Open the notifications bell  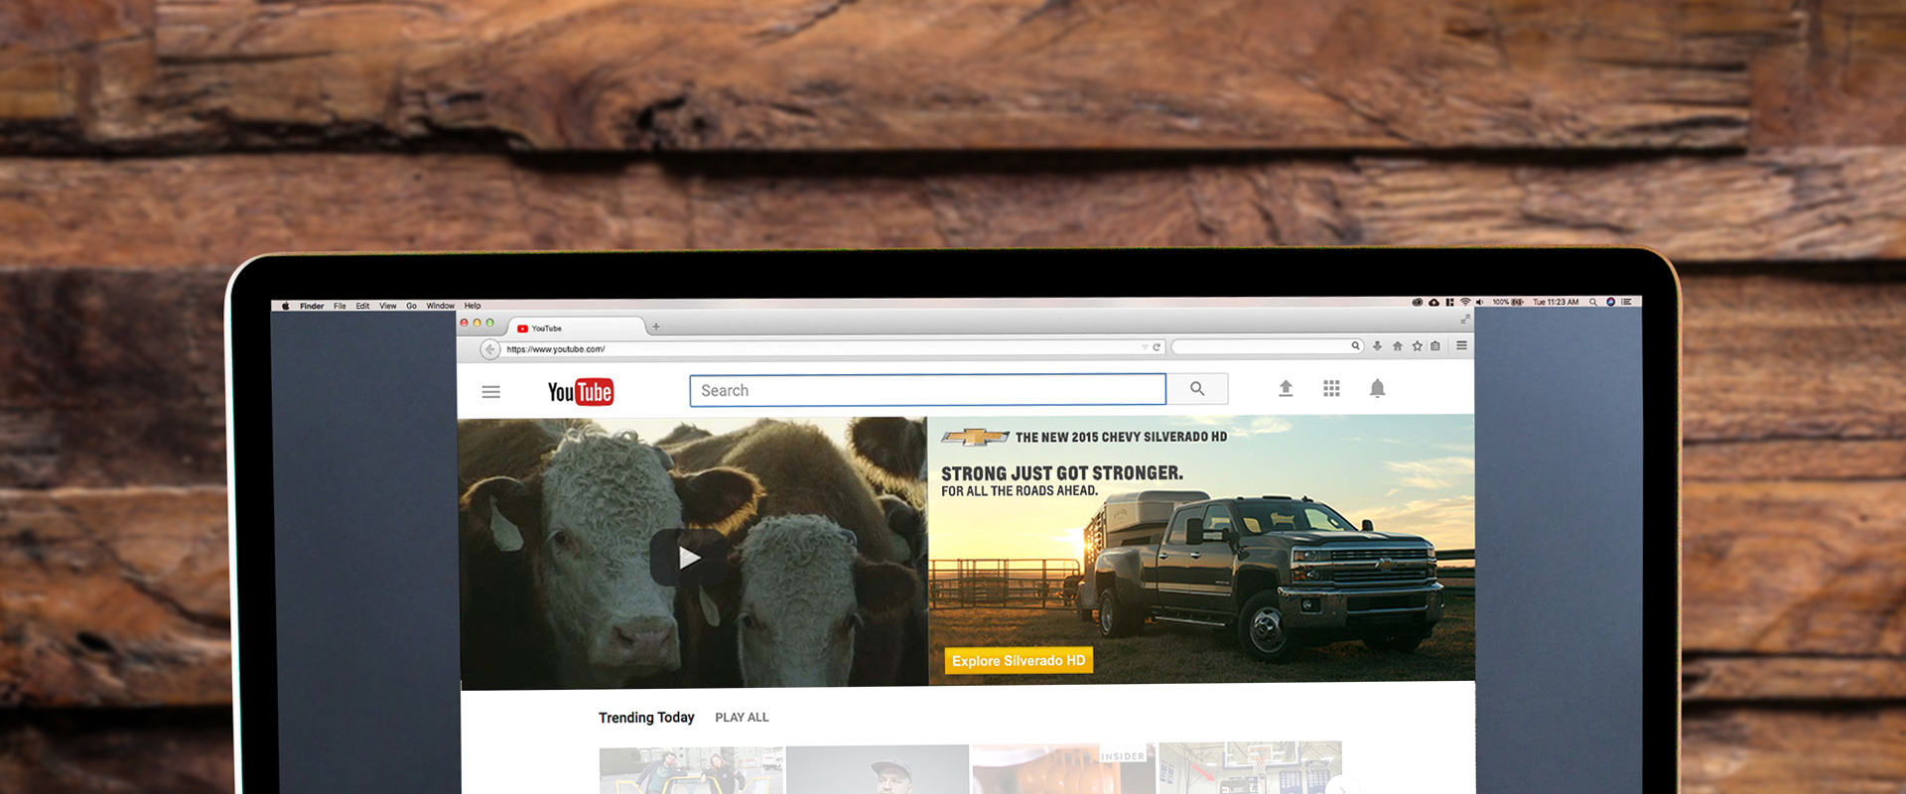[x=1377, y=388]
